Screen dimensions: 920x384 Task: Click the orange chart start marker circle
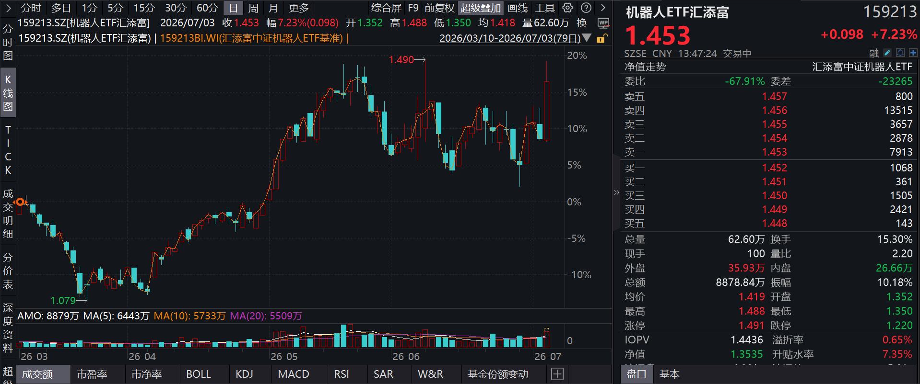coord(20,202)
